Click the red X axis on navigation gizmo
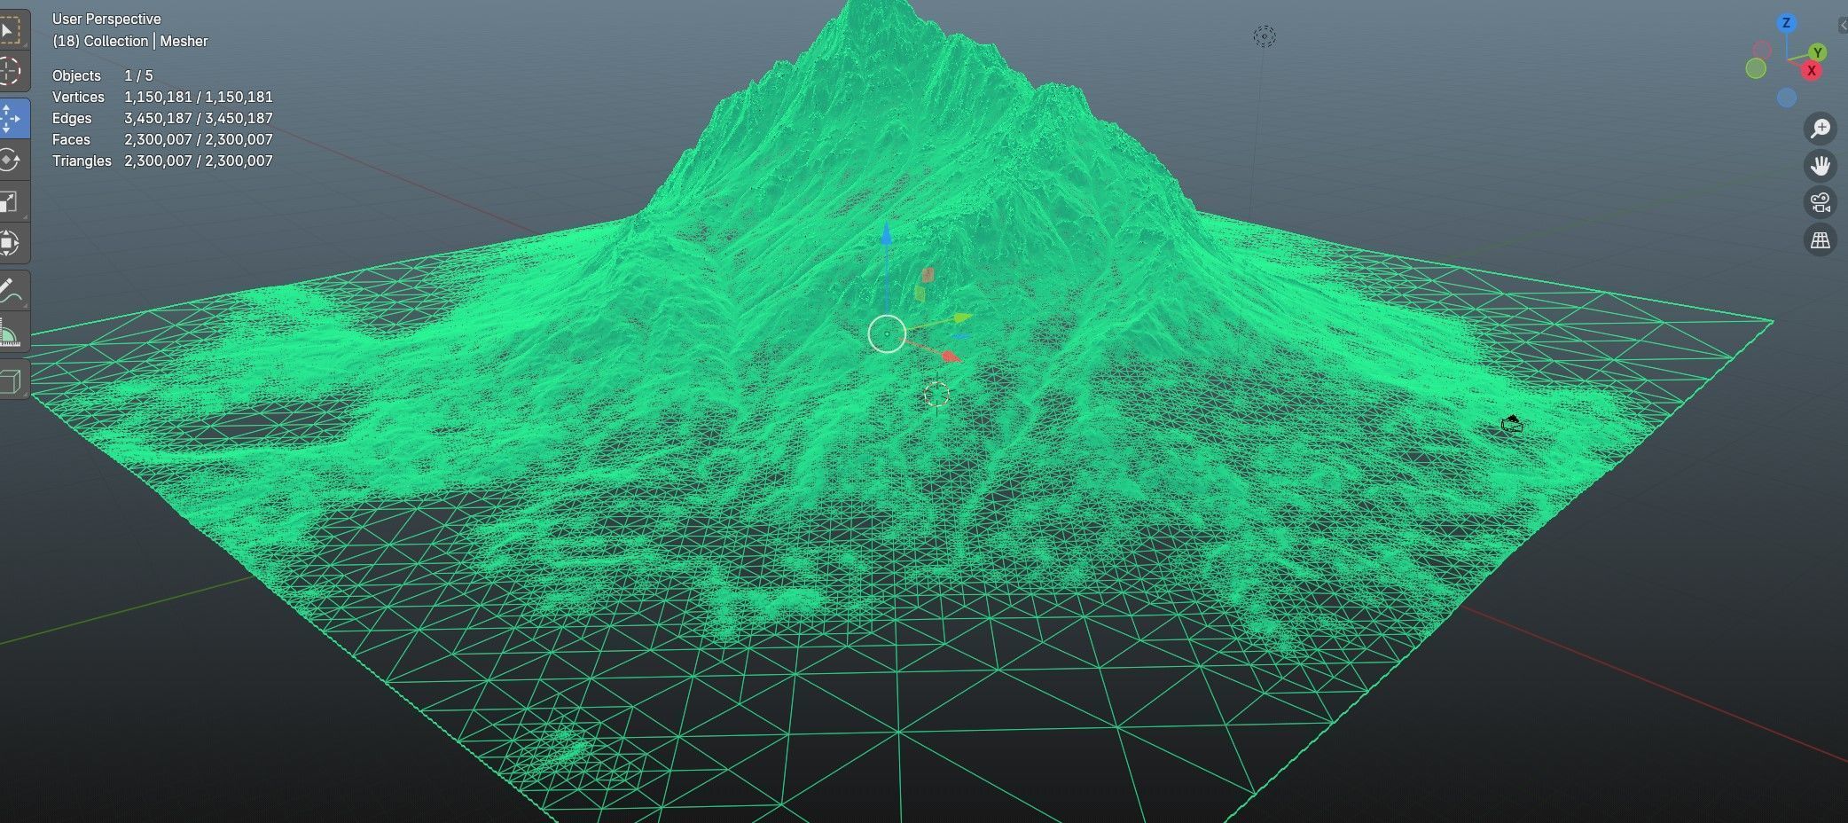Screen dimensions: 1848x823 point(1812,71)
